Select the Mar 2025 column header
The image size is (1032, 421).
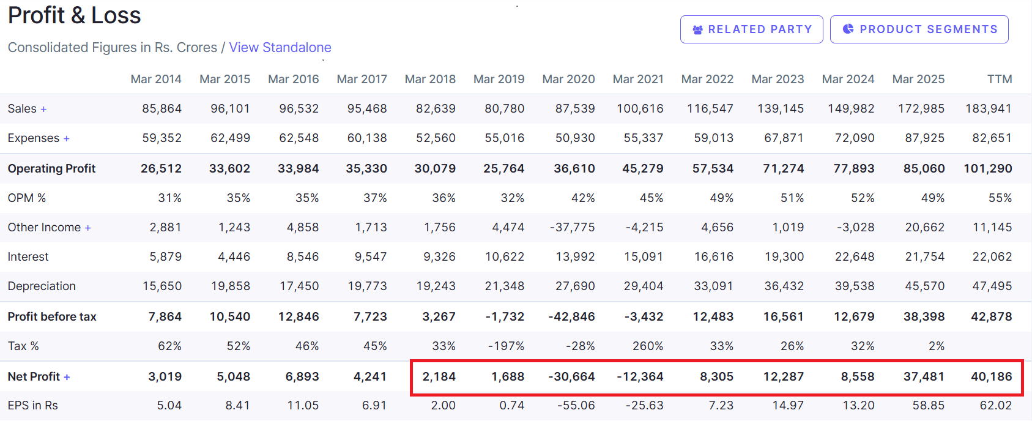pyautogui.click(x=918, y=80)
